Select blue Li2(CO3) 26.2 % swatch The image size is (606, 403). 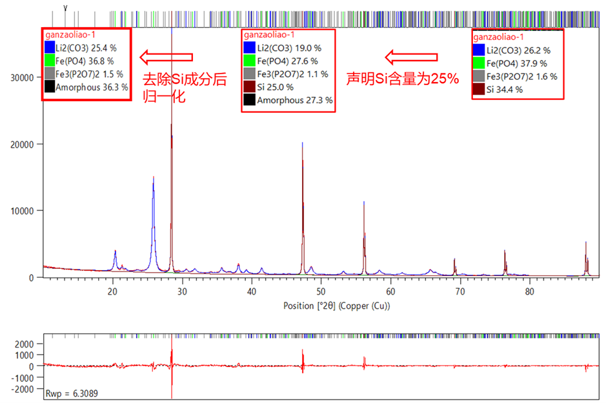tap(479, 50)
